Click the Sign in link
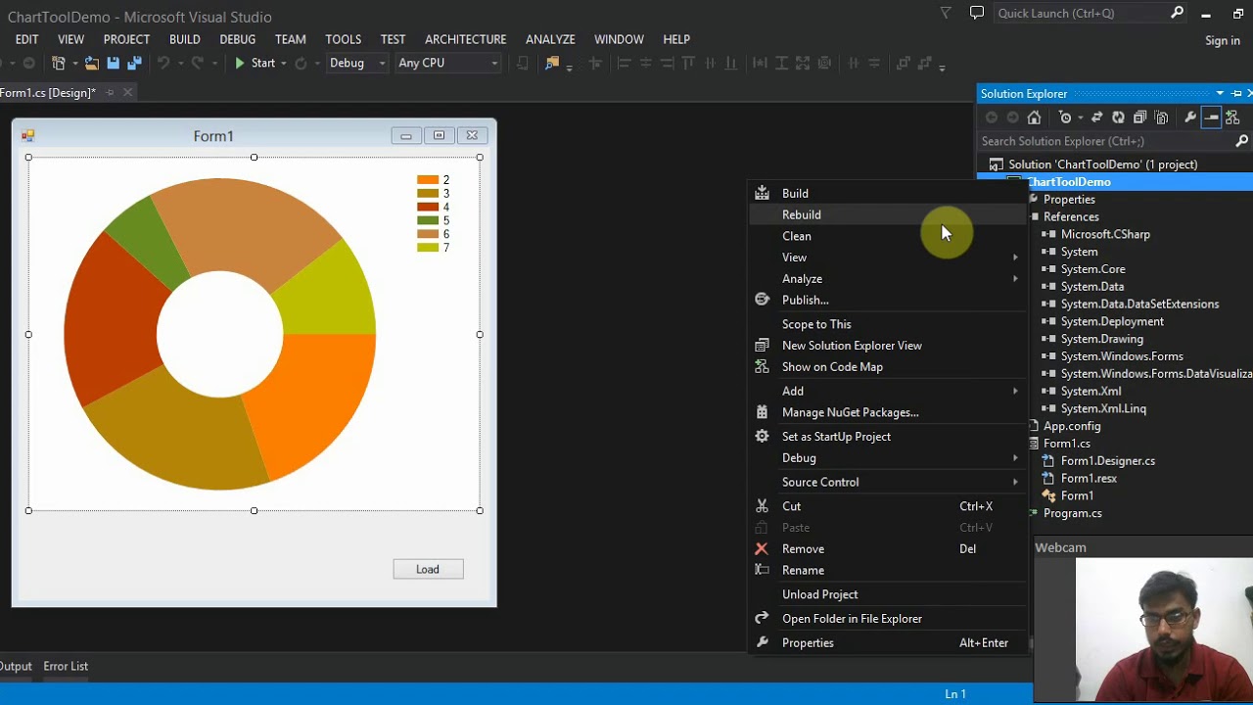 (1223, 40)
